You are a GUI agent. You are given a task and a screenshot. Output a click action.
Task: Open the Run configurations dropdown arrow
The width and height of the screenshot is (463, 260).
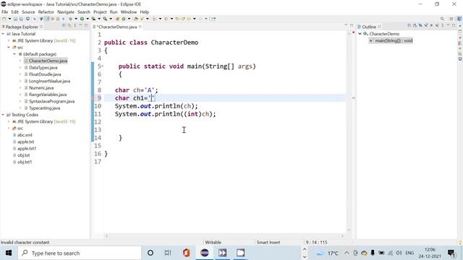[88, 19]
